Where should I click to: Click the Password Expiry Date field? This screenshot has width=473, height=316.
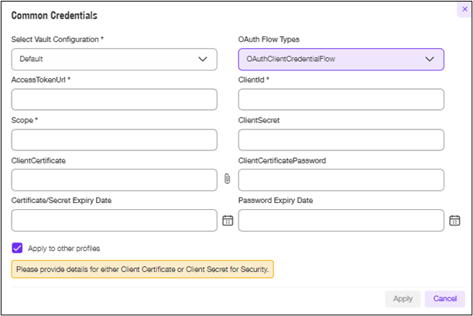[341, 220]
